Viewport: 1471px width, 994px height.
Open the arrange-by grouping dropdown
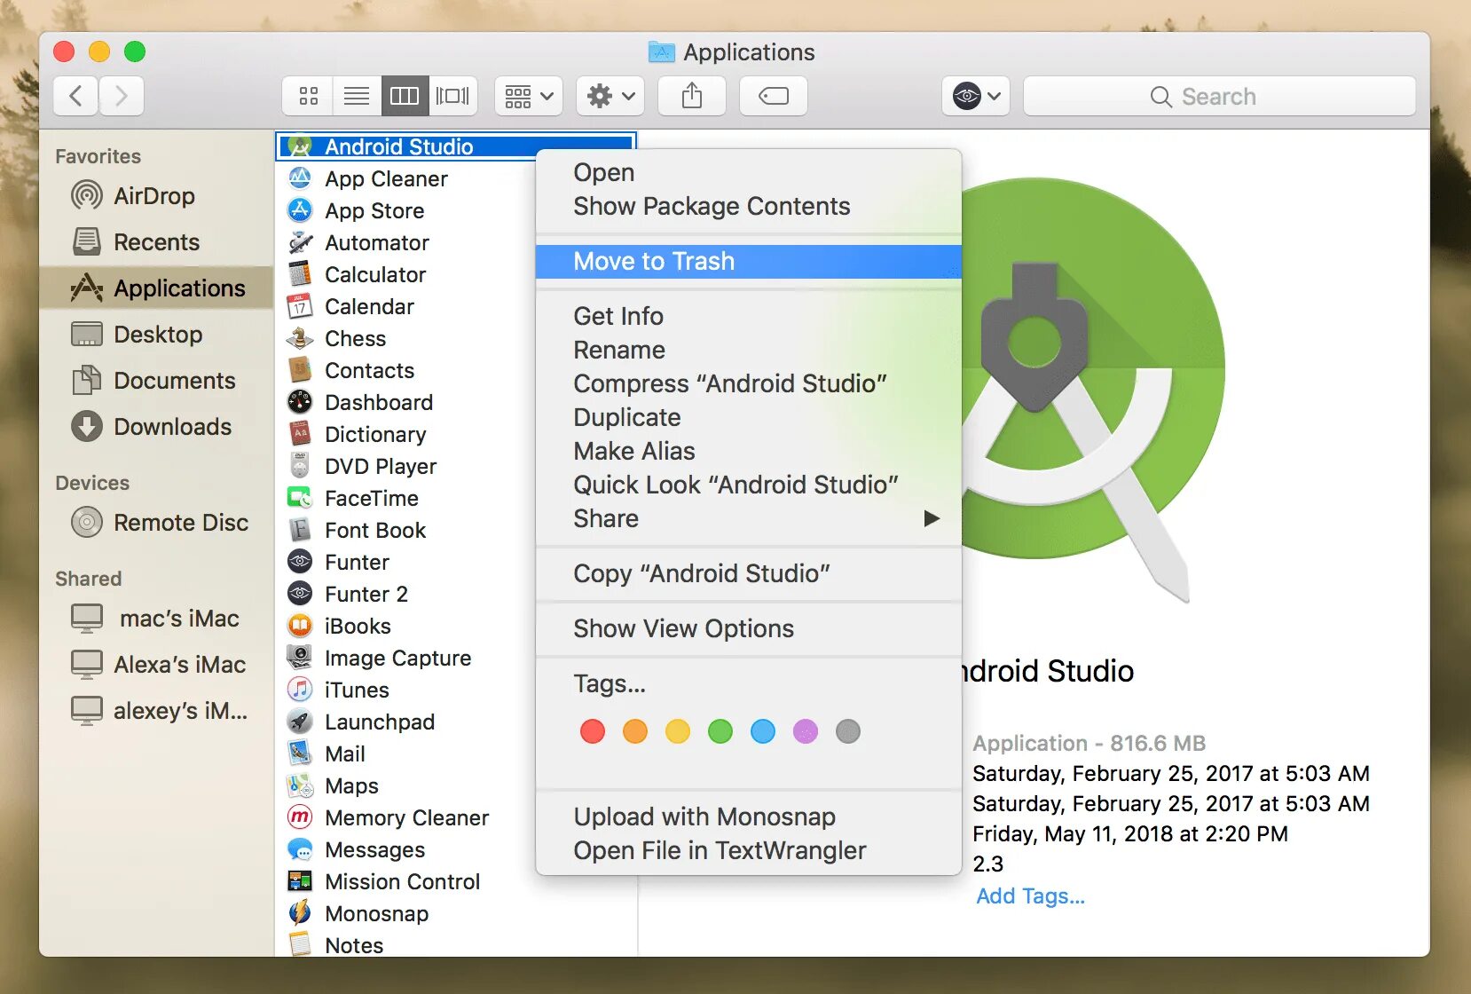point(529,96)
